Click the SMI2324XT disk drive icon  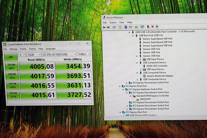coord(138,99)
